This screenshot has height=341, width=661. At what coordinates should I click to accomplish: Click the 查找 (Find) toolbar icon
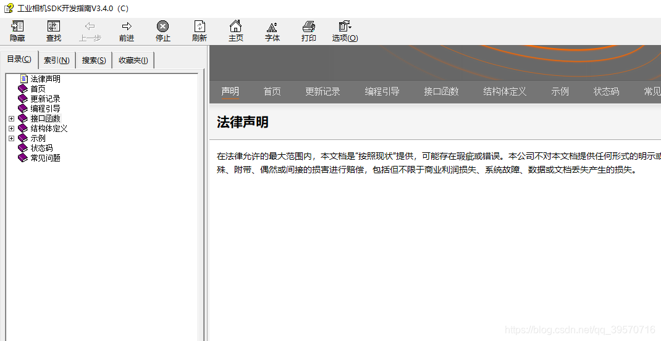pyautogui.click(x=54, y=26)
